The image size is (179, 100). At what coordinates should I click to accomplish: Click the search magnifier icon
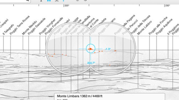(28, 1)
